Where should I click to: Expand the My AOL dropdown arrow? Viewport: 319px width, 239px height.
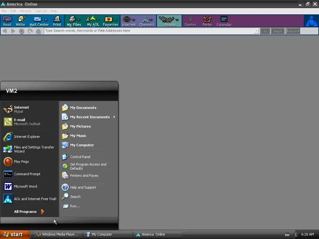pos(98,20)
